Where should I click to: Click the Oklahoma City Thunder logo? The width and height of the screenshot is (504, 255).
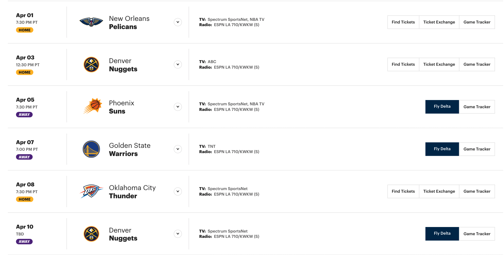pos(91,191)
